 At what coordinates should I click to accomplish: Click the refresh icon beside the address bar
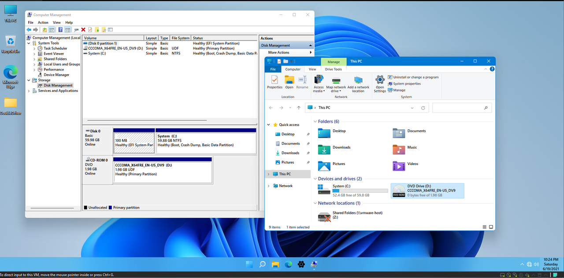click(423, 108)
